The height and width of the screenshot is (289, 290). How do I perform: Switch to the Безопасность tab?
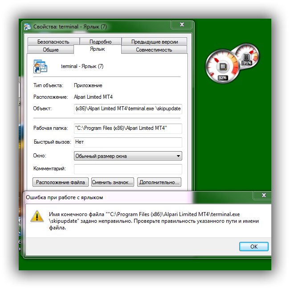(x=53, y=42)
